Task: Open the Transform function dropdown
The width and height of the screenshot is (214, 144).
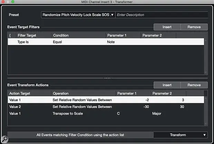Action: (x=181, y=135)
